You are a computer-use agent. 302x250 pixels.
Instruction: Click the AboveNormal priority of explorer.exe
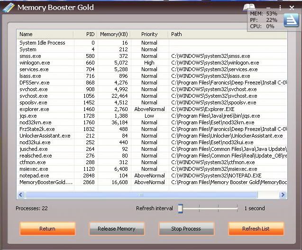pyautogui.click(x=149, y=109)
